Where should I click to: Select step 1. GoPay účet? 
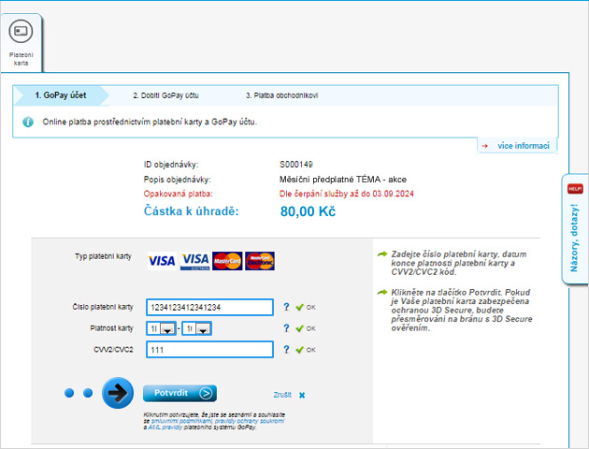point(60,95)
